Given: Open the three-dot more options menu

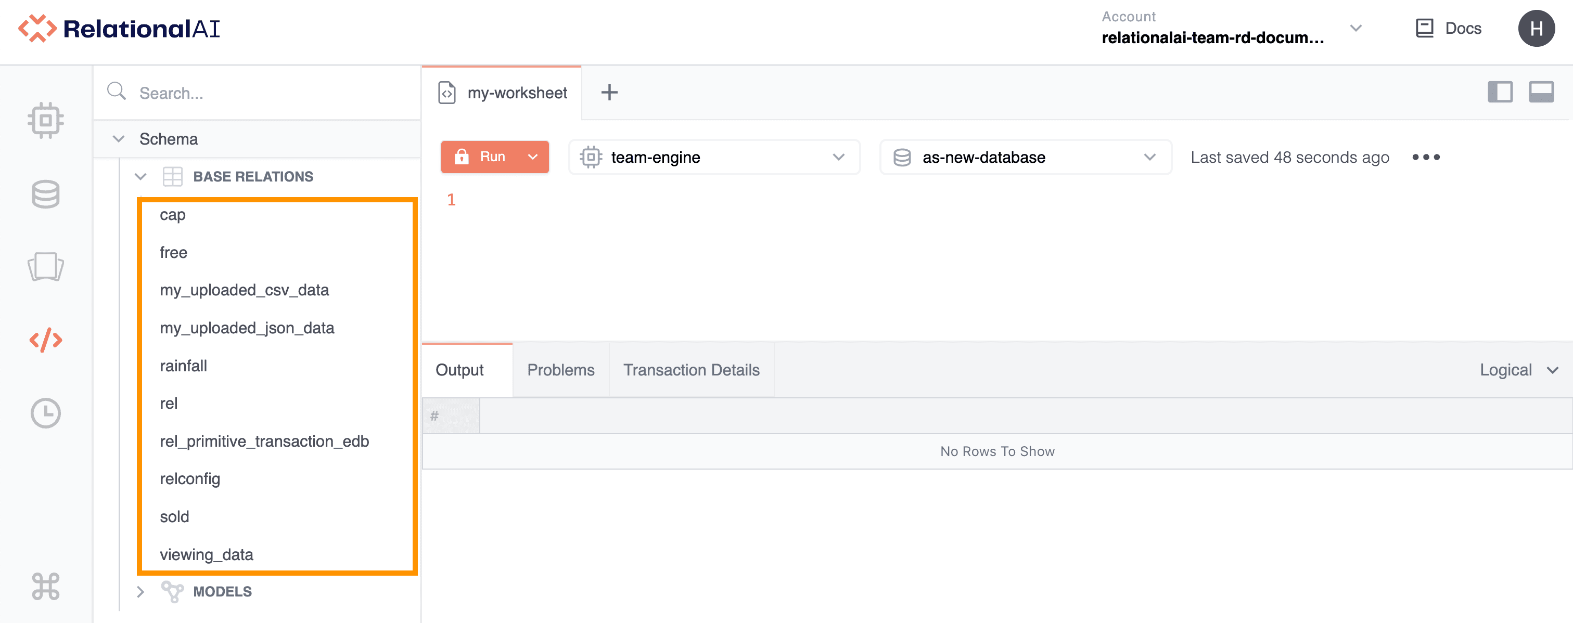Looking at the screenshot, I should coord(1425,158).
